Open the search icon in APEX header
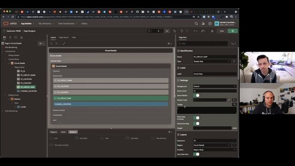The width and height of the screenshot is (295, 166). (196, 24)
